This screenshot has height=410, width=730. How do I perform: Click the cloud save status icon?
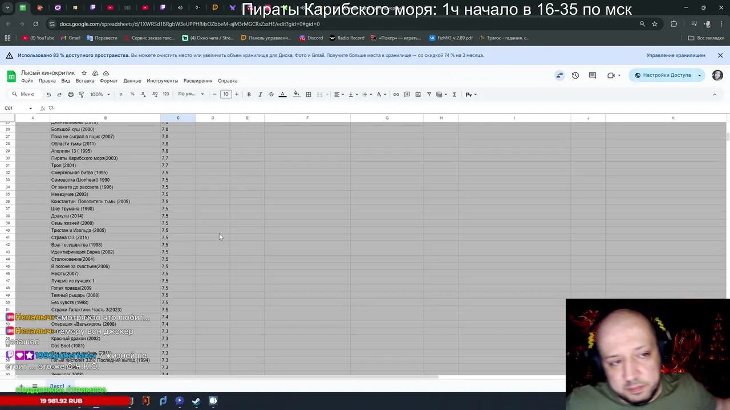click(106, 73)
